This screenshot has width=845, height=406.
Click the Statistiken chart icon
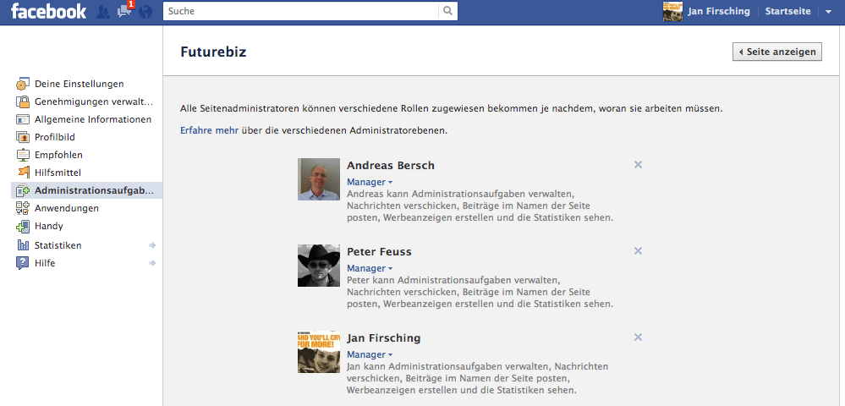23,244
